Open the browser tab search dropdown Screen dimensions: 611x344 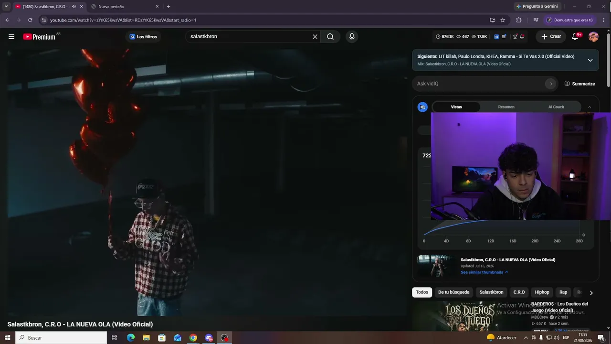click(6, 6)
